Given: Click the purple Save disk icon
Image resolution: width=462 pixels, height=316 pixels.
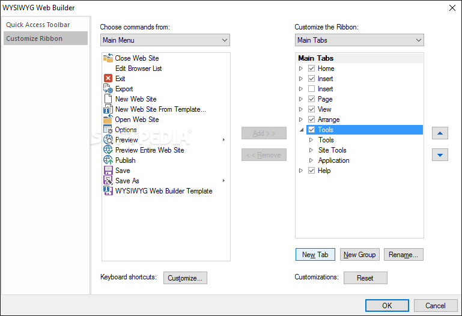Looking at the screenshot, I should point(108,171).
